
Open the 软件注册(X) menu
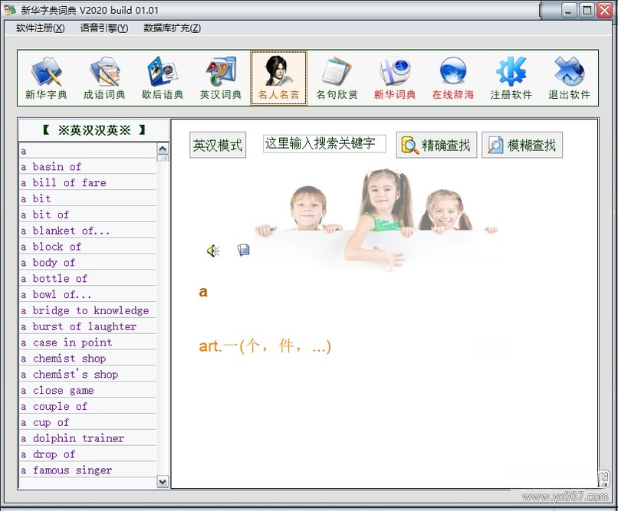pyautogui.click(x=40, y=28)
